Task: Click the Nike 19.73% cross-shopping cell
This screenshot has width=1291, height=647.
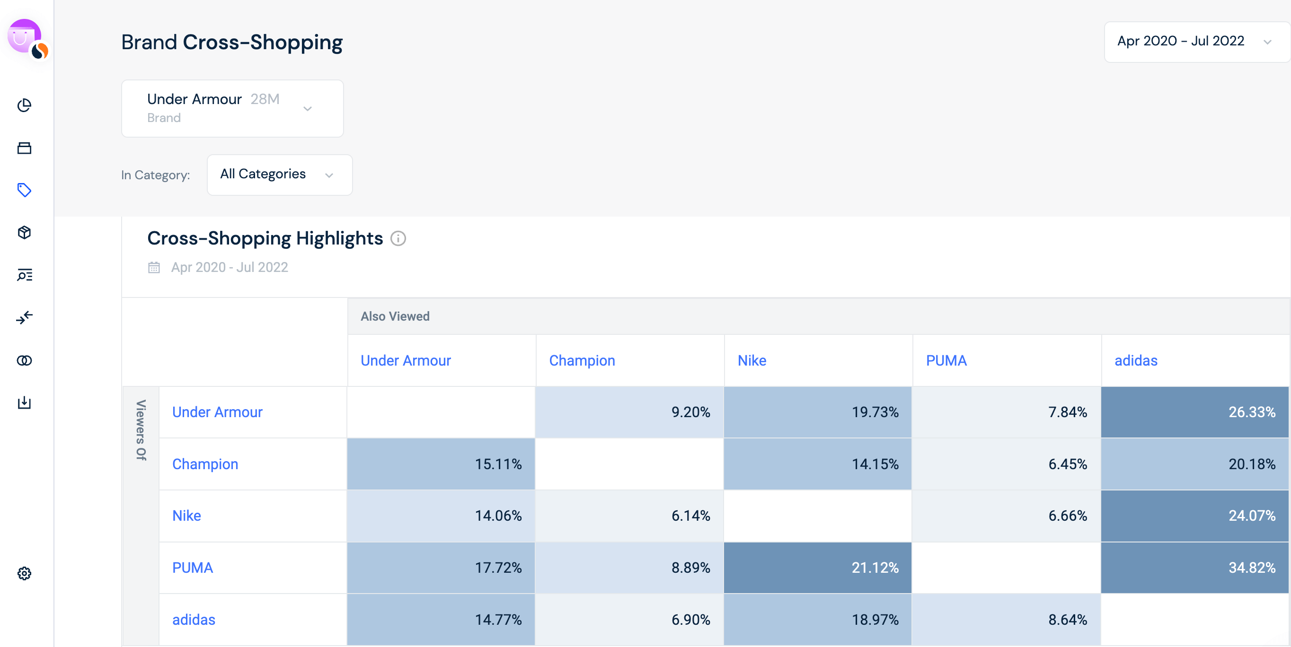Action: (817, 411)
